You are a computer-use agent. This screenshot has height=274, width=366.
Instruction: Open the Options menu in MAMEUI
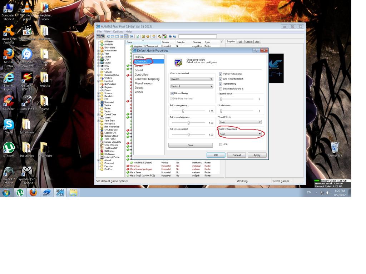pos(118,31)
